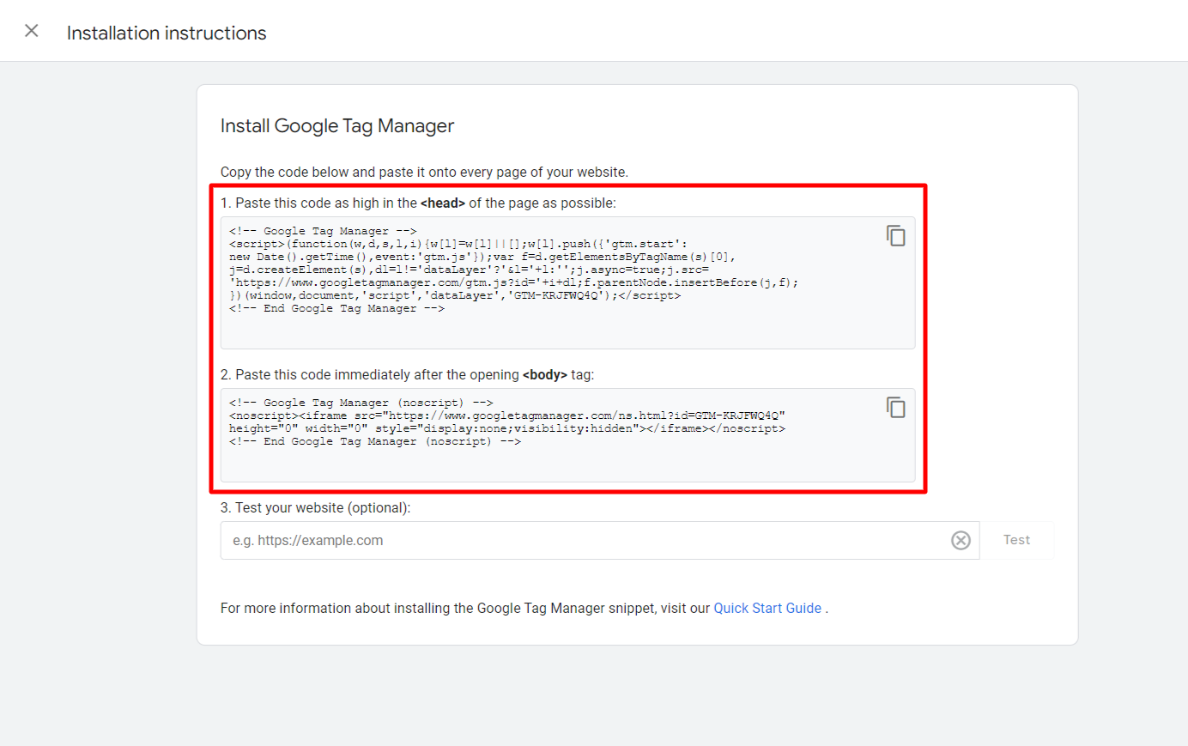
Task: Click 'Copy the code below and paste it' text
Action: (424, 172)
